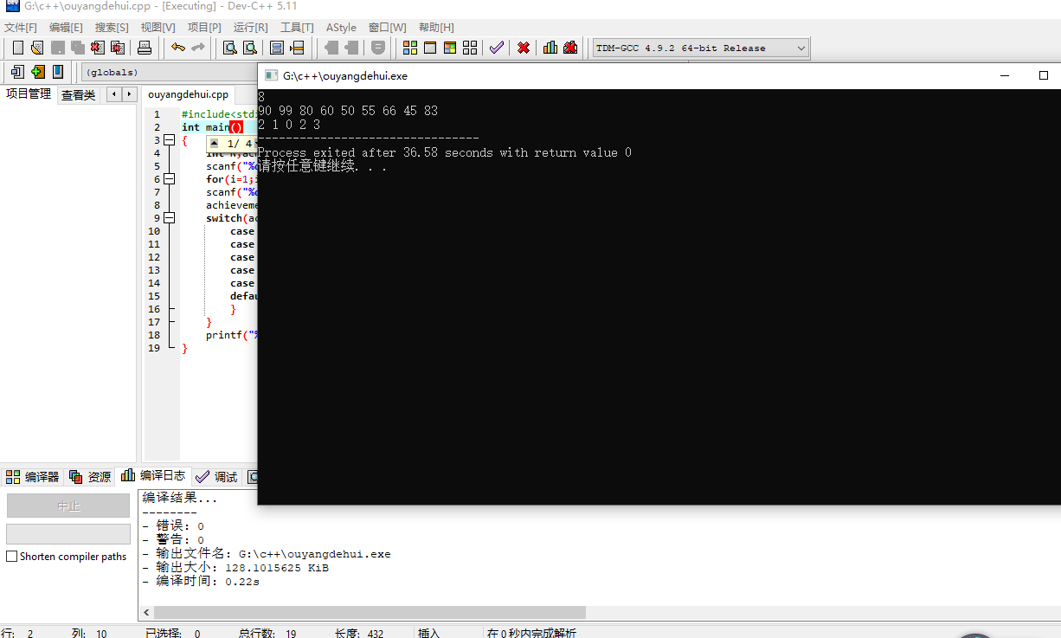Collapse the for-loop fold at line 6
This screenshot has height=638, width=1061.
click(x=169, y=179)
